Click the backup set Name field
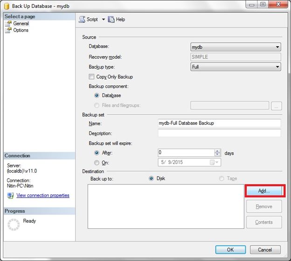 coord(219,123)
